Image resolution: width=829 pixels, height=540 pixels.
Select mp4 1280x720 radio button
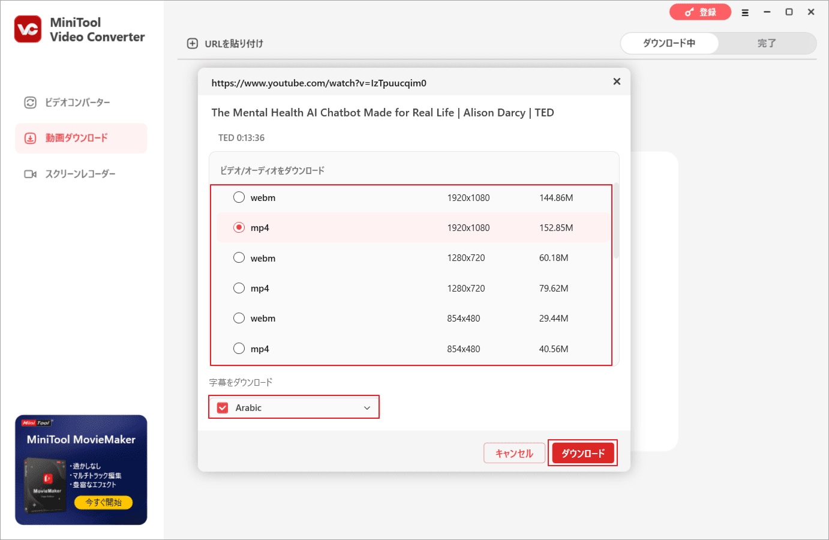239,288
